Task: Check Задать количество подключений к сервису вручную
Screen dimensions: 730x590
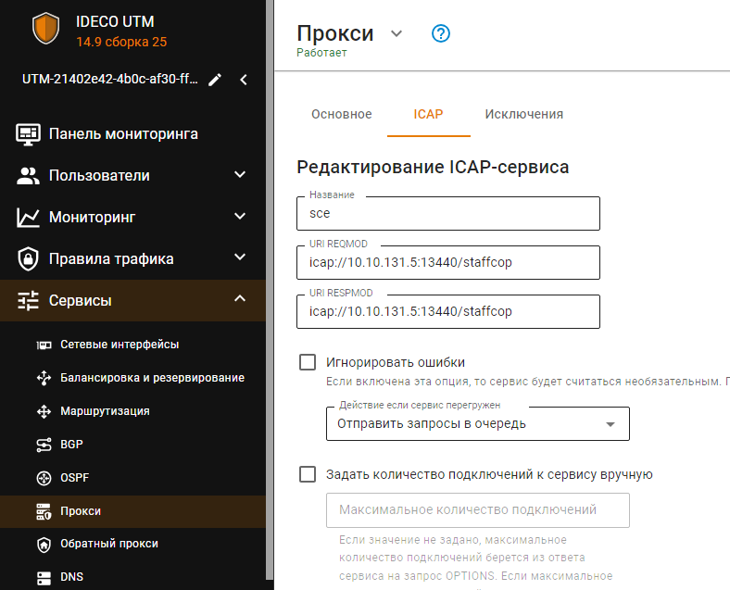Action: 308,474
